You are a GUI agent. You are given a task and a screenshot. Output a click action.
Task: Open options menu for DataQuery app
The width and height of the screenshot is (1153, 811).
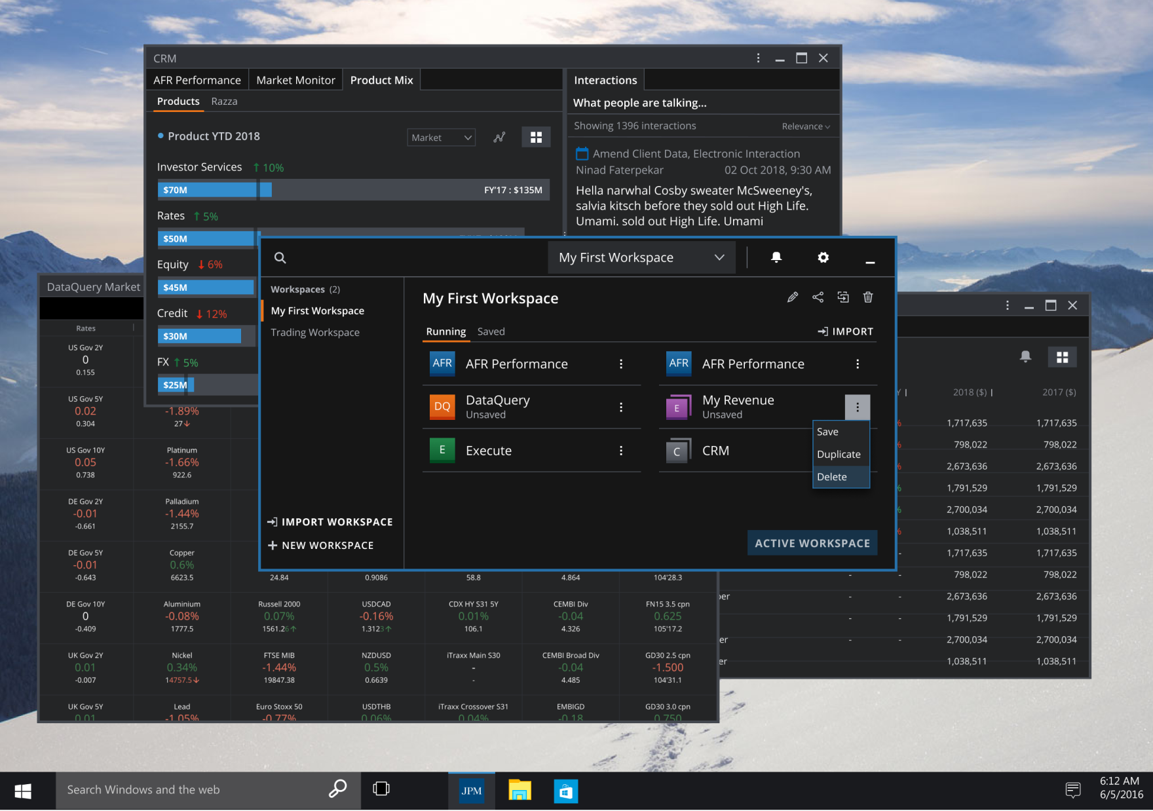click(621, 407)
